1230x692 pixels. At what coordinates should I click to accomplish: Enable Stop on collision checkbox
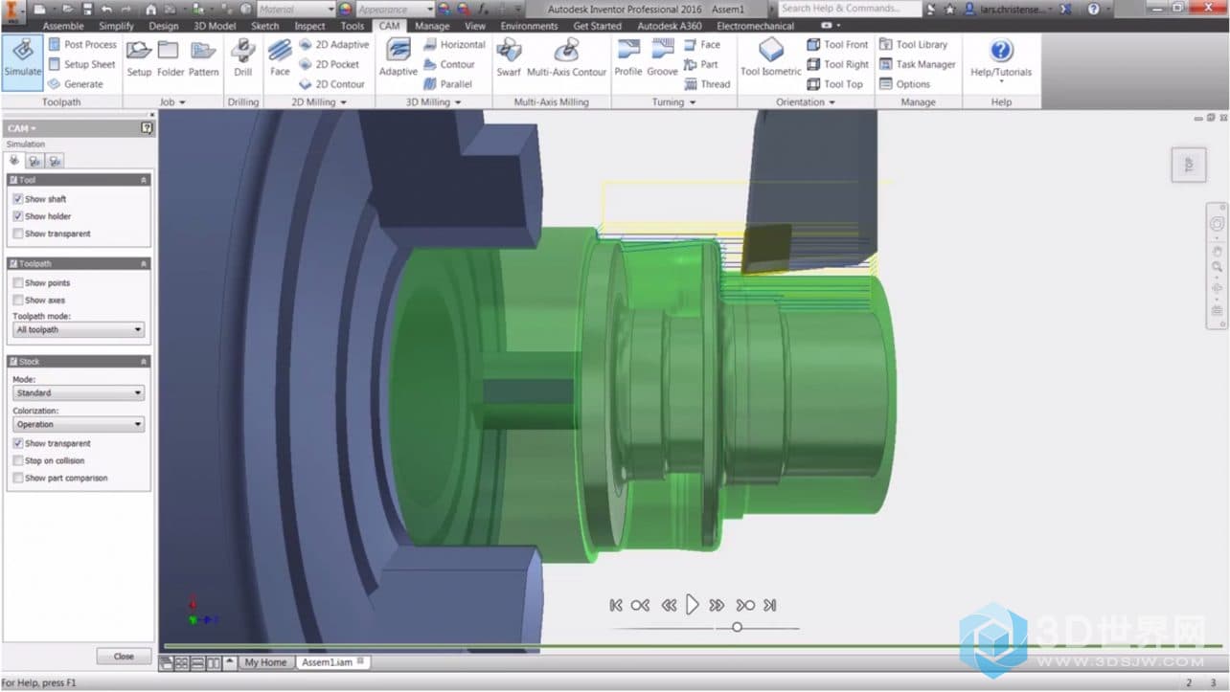[x=18, y=460]
